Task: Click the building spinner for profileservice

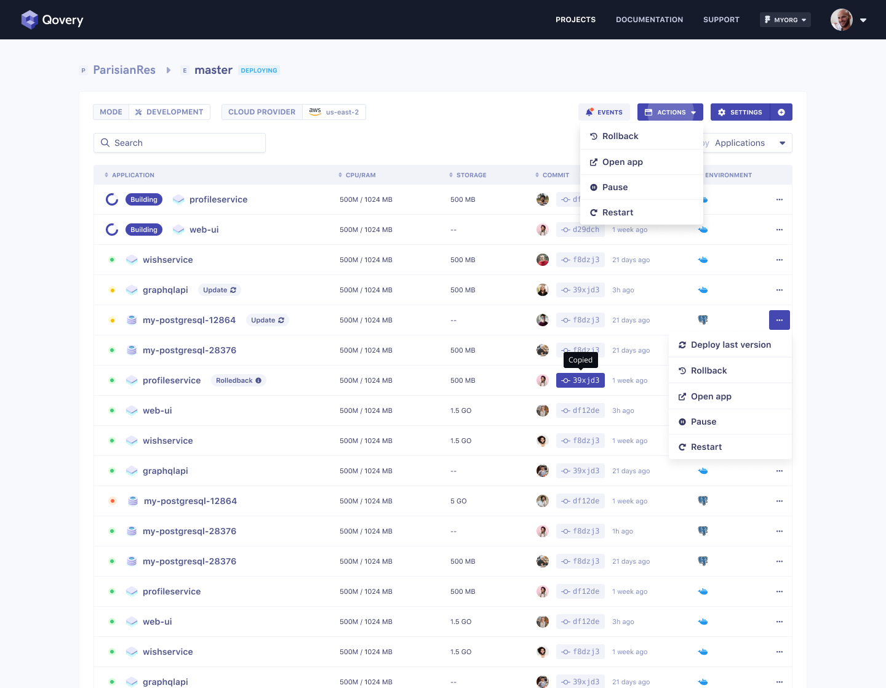Action: pos(112,199)
